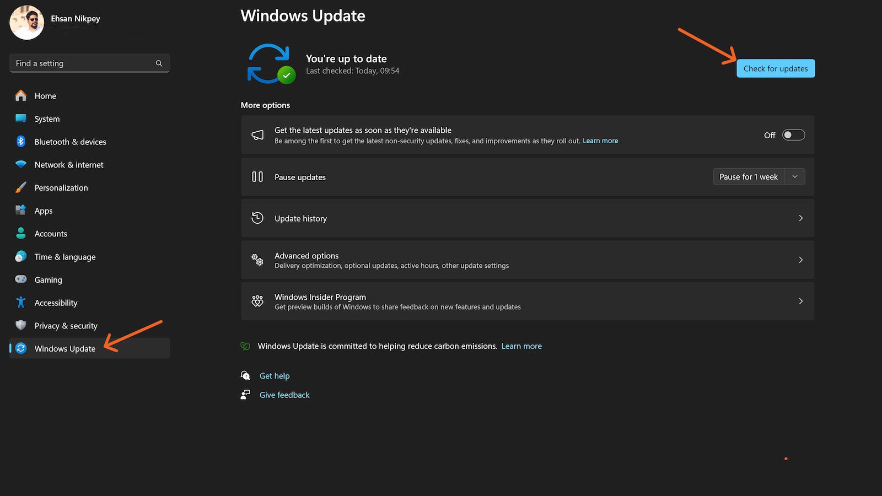The height and width of the screenshot is (496, 882).
Task: Click the Get help headset icon
Action: (245, 376)
